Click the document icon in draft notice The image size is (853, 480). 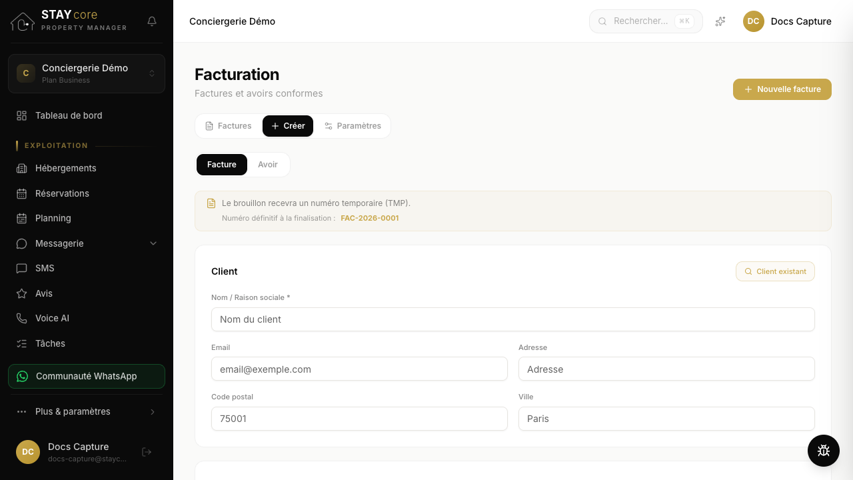tap(211, 203)
